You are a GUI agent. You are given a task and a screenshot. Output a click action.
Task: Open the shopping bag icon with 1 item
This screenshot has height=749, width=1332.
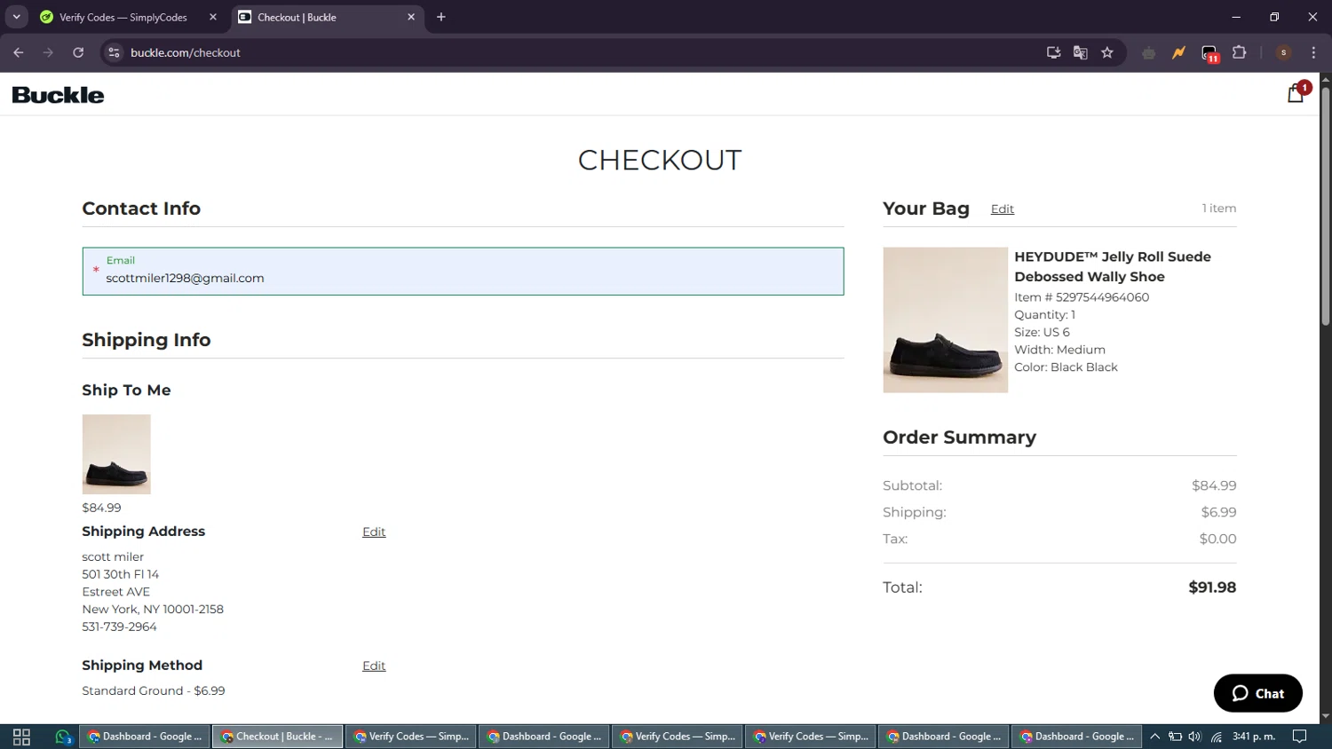coord(1297,92)
